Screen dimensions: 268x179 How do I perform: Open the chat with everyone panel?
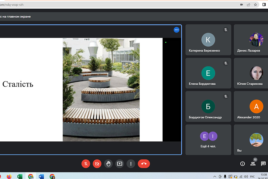(x=263, y=164)
